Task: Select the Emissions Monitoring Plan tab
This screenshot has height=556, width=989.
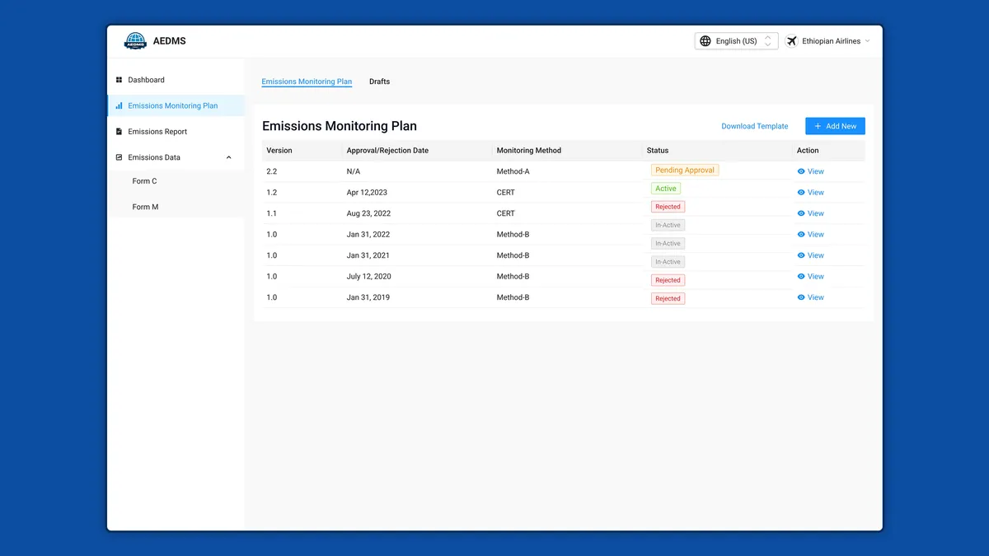Action: point(307,82)
